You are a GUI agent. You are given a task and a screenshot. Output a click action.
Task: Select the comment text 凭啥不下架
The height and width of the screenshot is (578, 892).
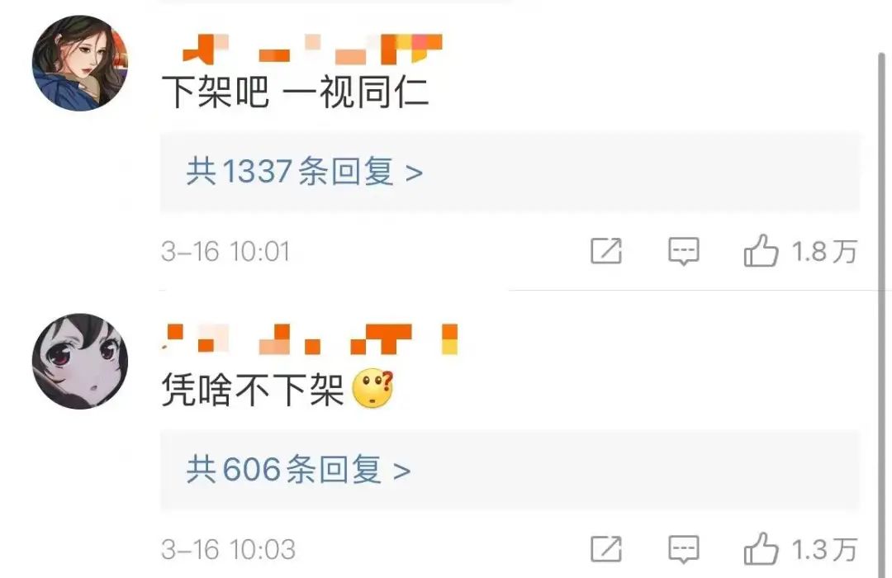point(254,390)
